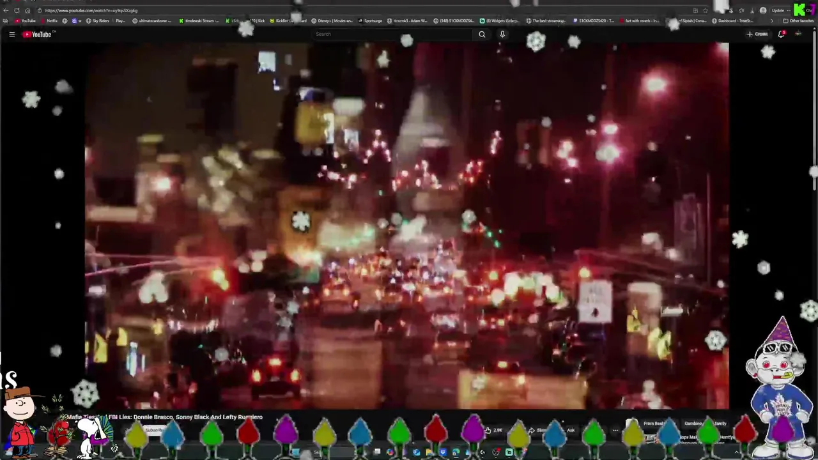818x460 pixels.
Task: Open the YouTube bookmark in favorites bar
Action: 26,20
